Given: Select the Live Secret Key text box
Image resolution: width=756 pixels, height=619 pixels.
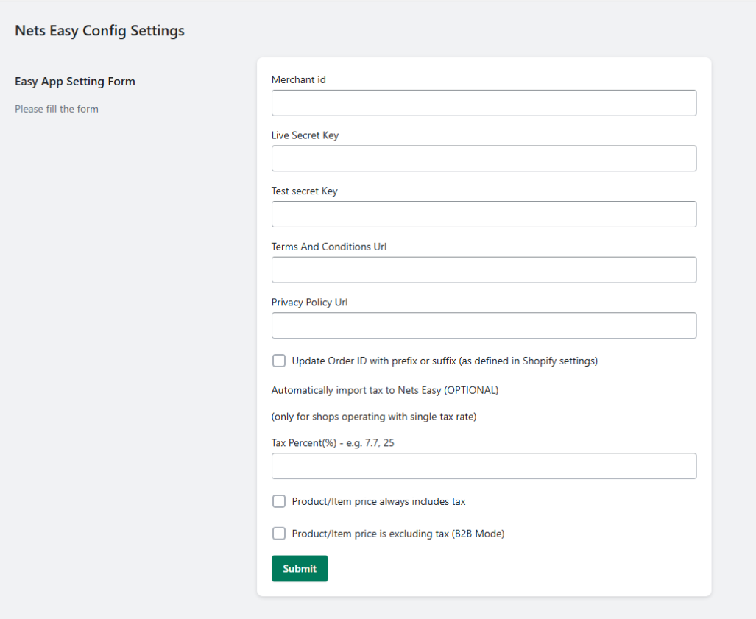Looking at the screenshot, I should coord(484,158).
